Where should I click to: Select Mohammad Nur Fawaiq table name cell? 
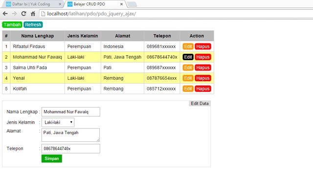click(38, 57)
